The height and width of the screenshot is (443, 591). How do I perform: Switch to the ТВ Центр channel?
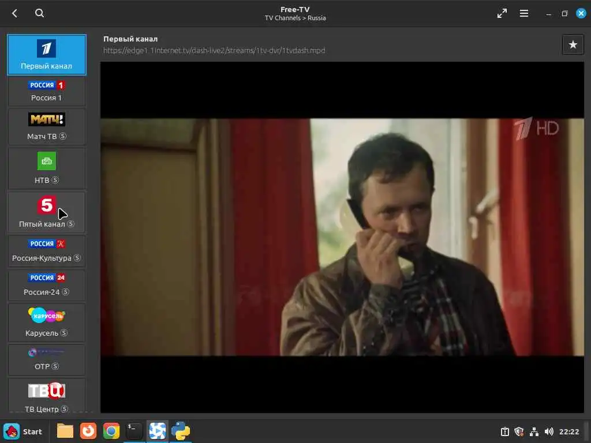47,396
